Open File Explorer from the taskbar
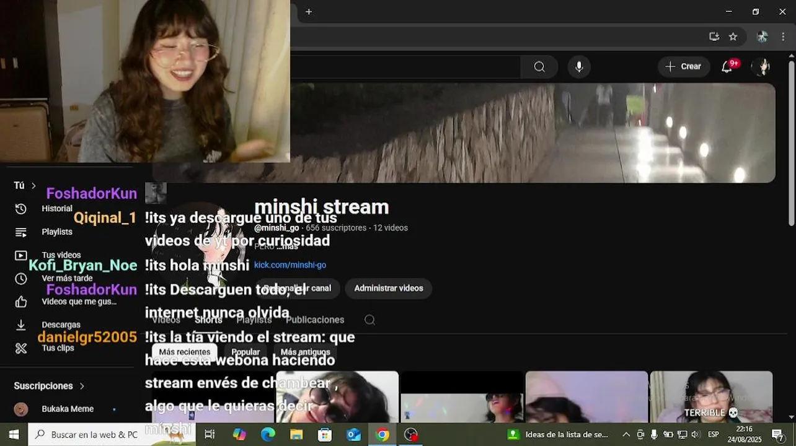796x446 pixels. coord(296,434)
